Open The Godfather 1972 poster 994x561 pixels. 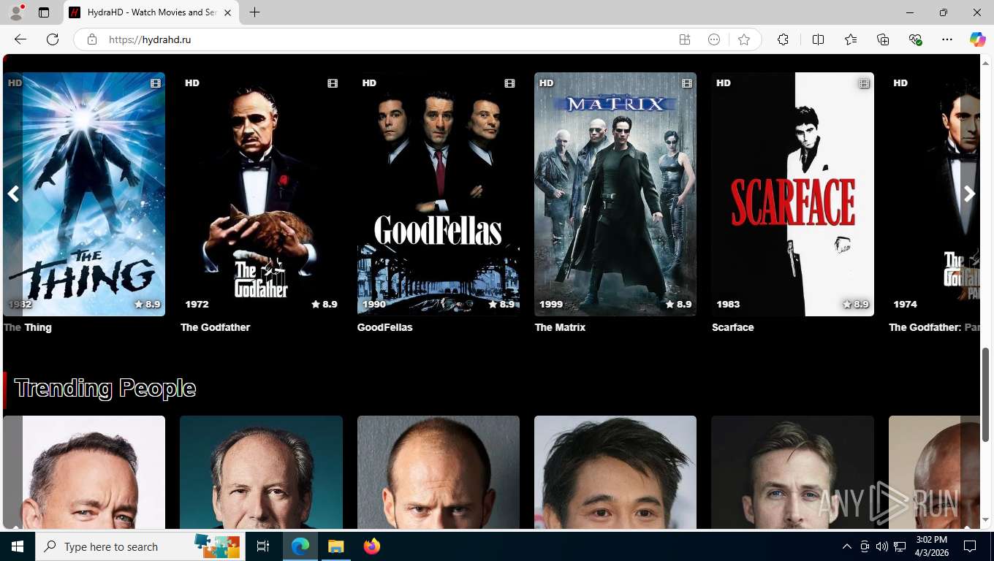pos(261,194)
